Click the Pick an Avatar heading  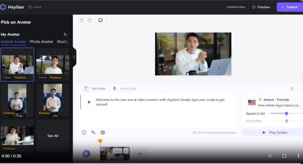pyautogui.click(x=16, y=22)
